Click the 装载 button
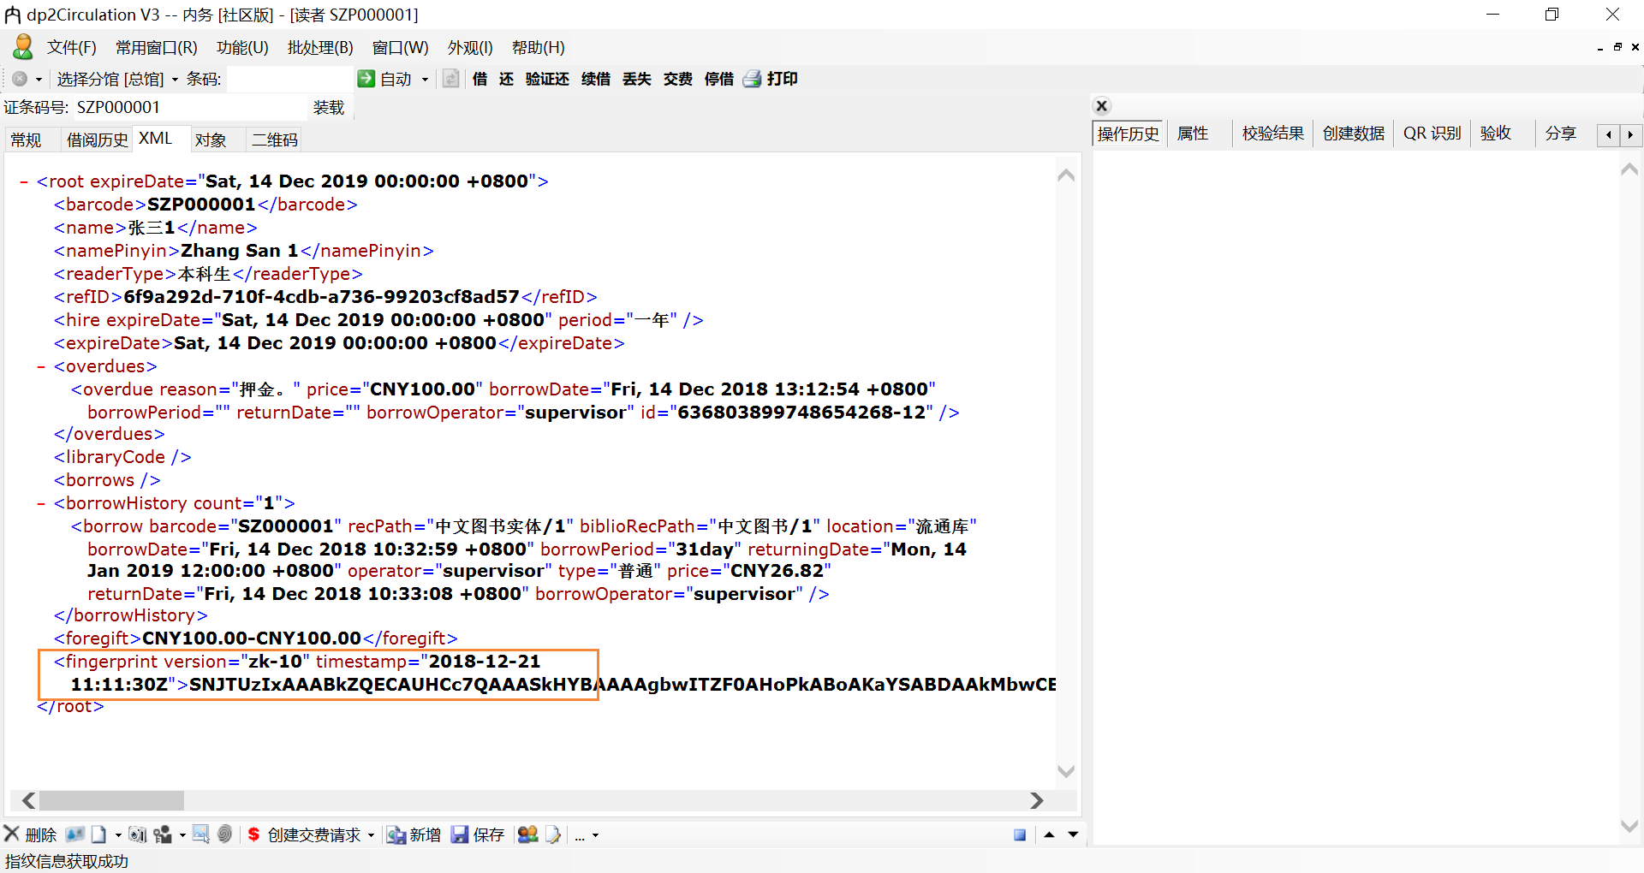 [x=329, y=107]
